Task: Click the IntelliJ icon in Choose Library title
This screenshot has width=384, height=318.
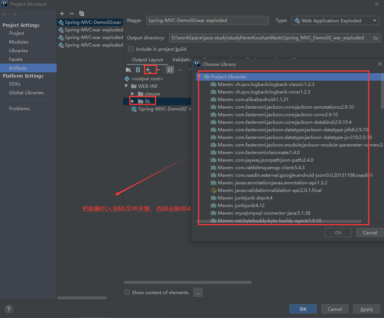Action: coord(197,64)
